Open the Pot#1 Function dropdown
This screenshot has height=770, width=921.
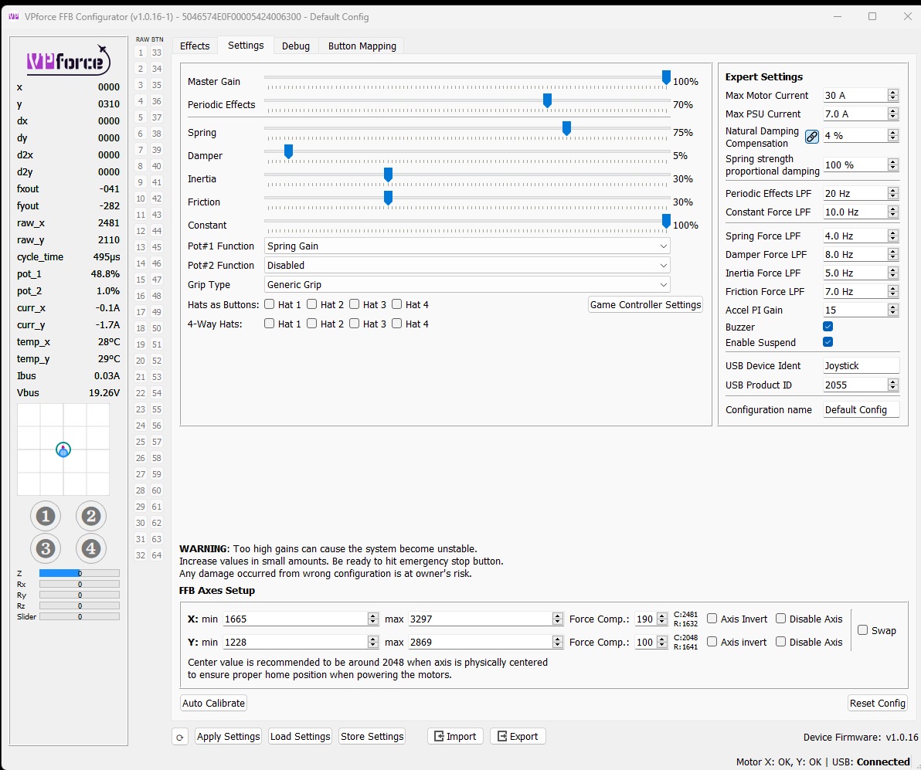[x=467, y=246]
